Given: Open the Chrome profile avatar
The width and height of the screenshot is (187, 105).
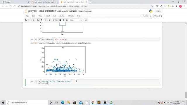Looking at the screenshot, I should tap(181, 6).
